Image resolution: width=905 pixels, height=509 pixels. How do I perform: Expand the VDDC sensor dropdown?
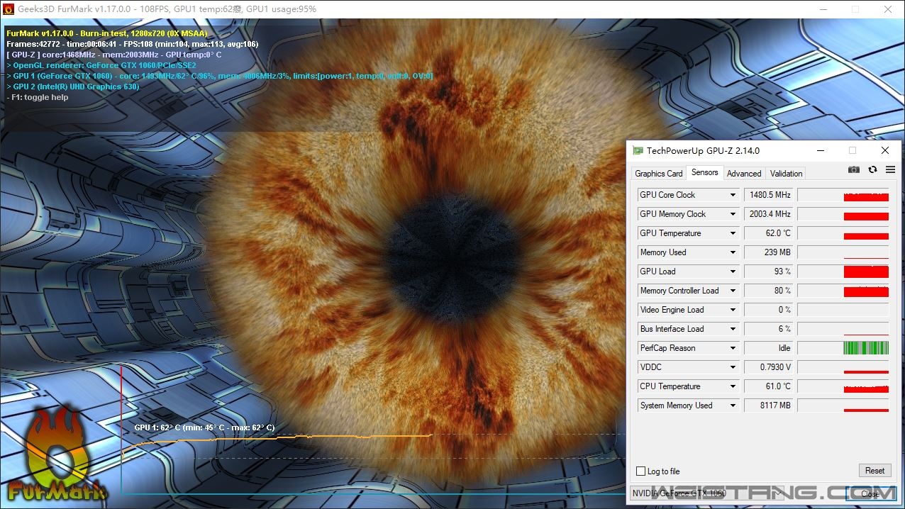pyautogui.click(x=733, y=367)
